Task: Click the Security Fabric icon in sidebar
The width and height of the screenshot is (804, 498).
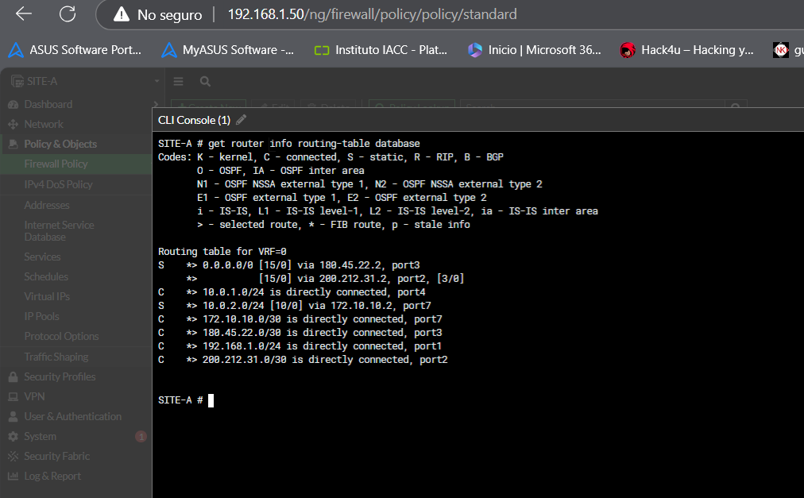Action: [13, 457]
